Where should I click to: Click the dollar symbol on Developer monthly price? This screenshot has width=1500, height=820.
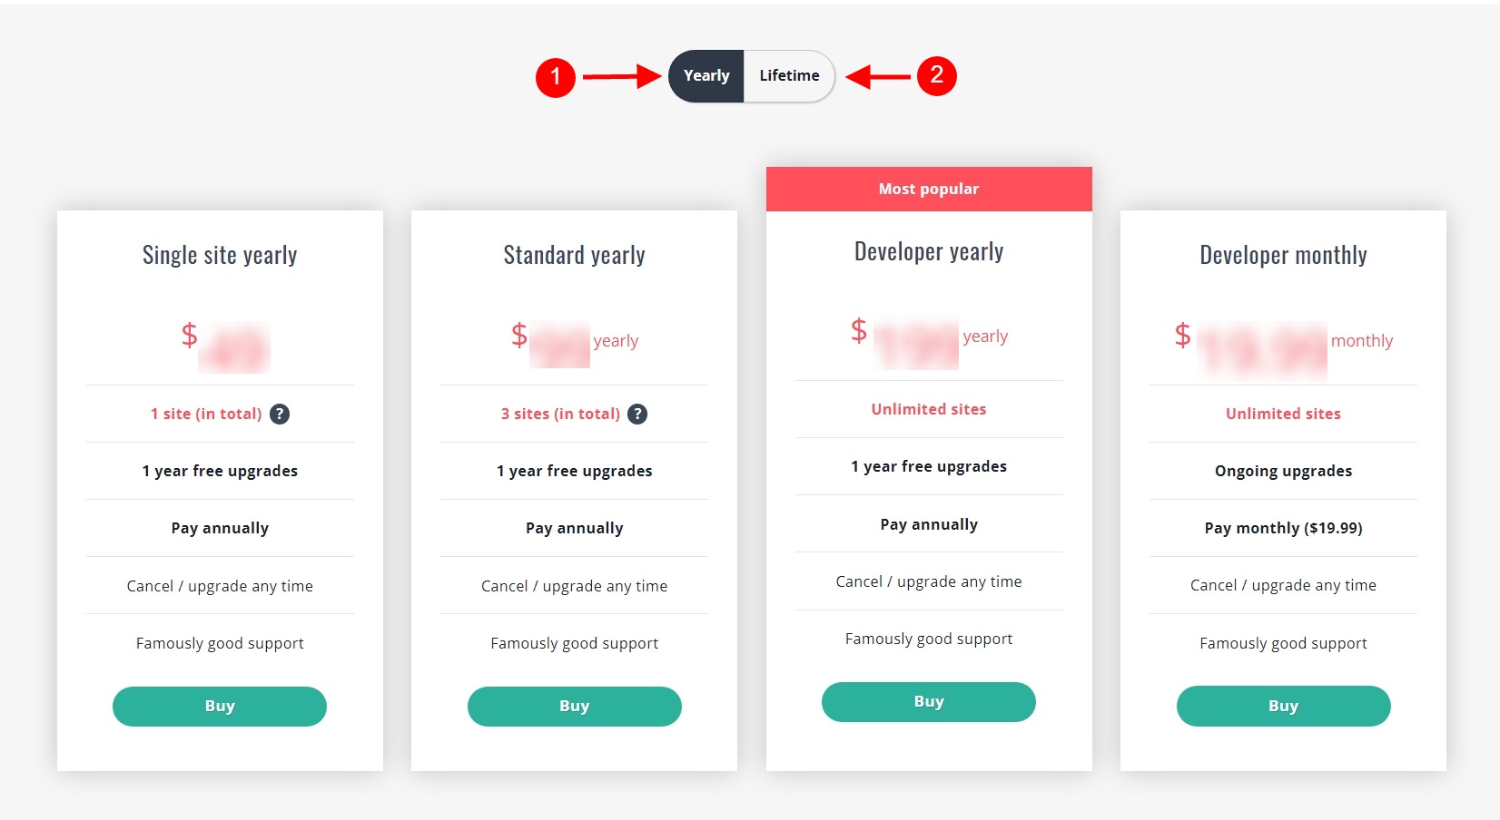1181,336
